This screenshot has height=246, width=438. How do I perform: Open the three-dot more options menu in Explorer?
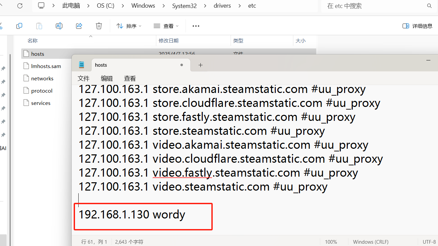(196, 26)
